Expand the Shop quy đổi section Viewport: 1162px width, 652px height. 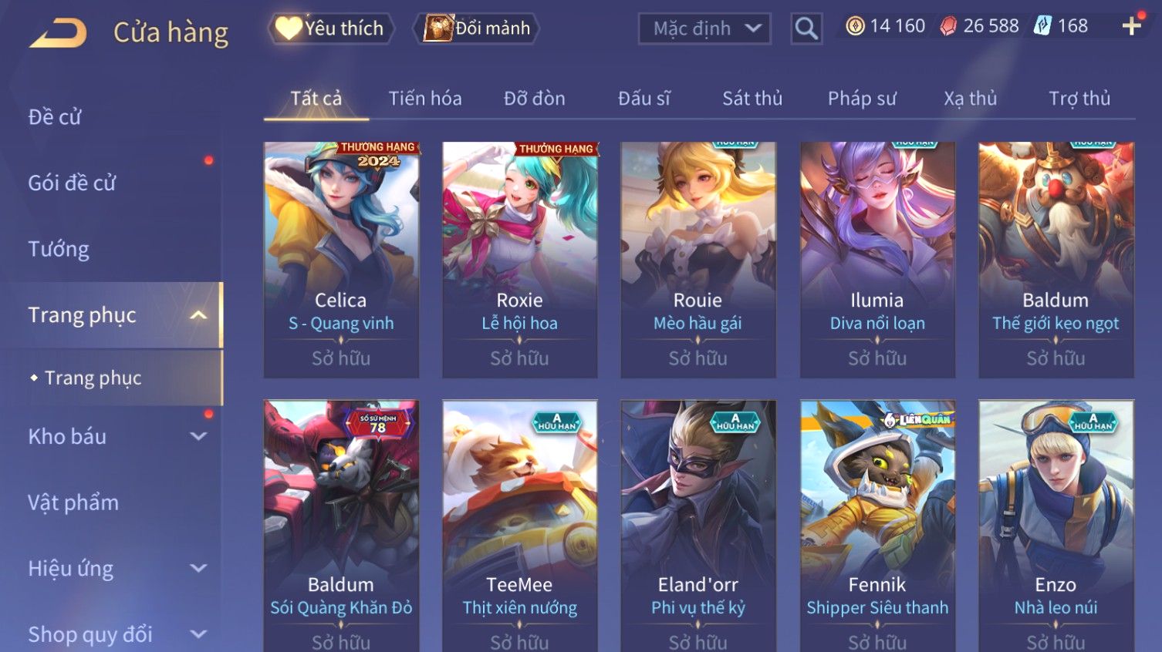click(x=198, y=634)
